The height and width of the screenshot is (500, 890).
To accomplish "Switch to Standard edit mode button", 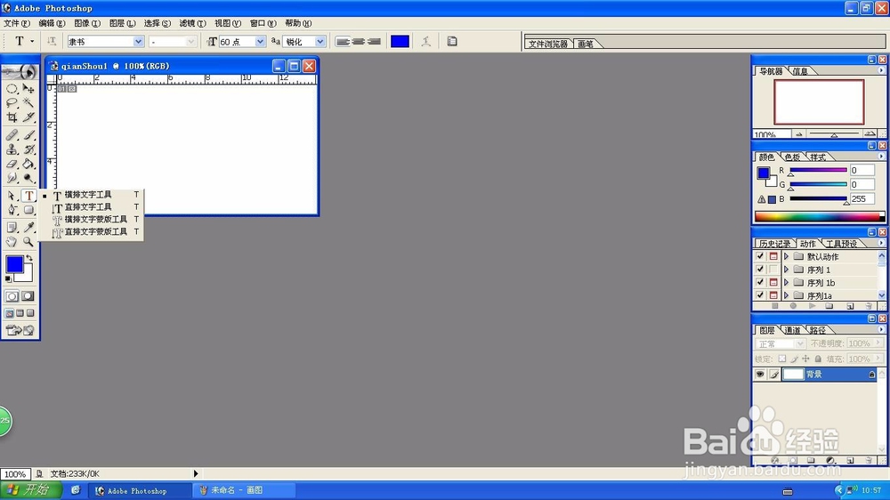I will [12, 296].
